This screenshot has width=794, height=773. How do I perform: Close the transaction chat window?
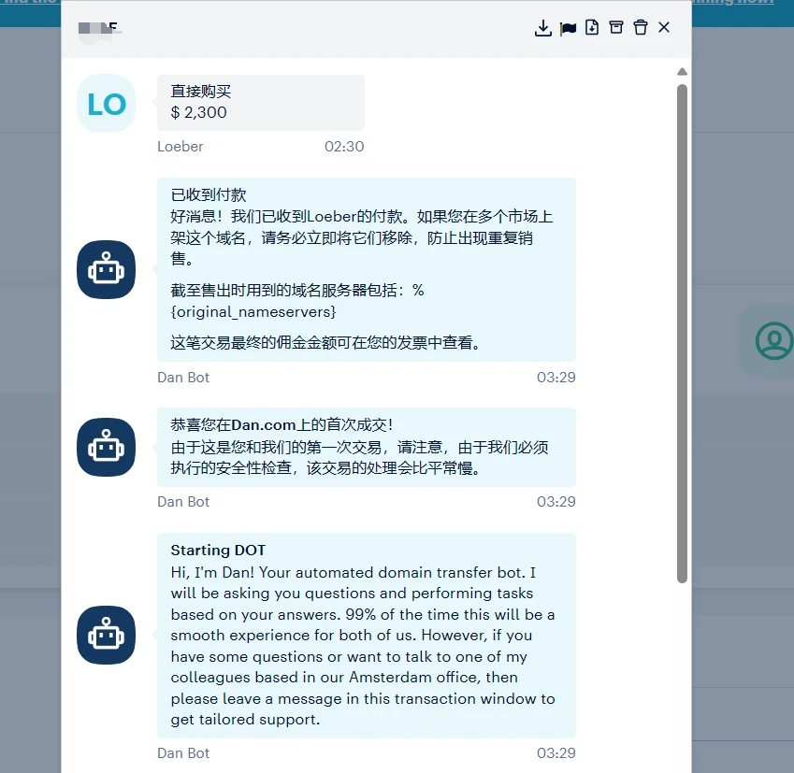point(664,28)
